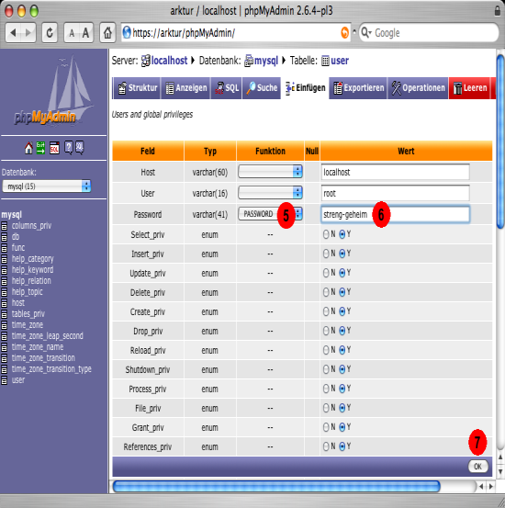Viewport: 505px width, 508px height.
Task: Click the table icon next to db
Action: tap(5, 237)
